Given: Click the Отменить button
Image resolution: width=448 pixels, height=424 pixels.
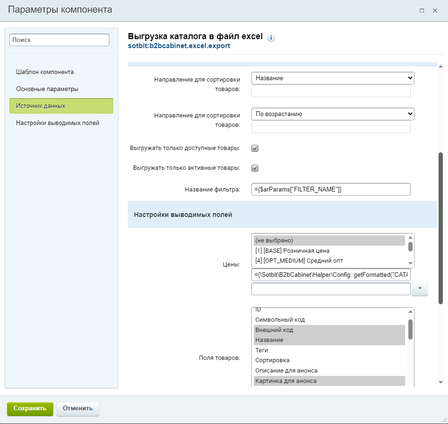Looking at the screenshot, I should pyautogui.click(x=78, y=408).
